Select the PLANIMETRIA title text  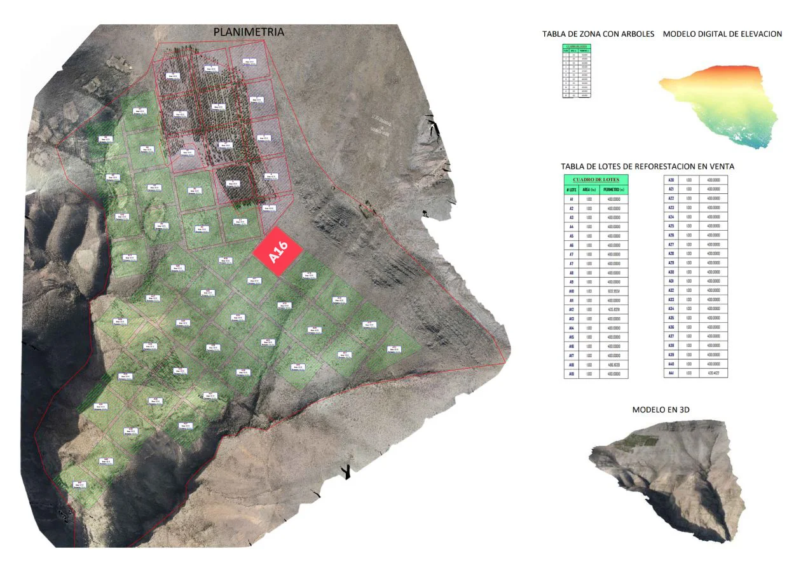coord(248,32)
